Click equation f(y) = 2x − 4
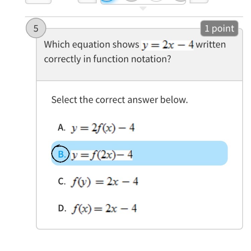Image resolution: width=251 pixels, height=251 pixels. 104,182
